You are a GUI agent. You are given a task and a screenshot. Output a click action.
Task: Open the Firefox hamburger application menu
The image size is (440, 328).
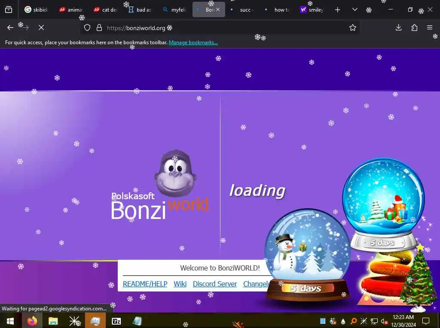[430, 27]
